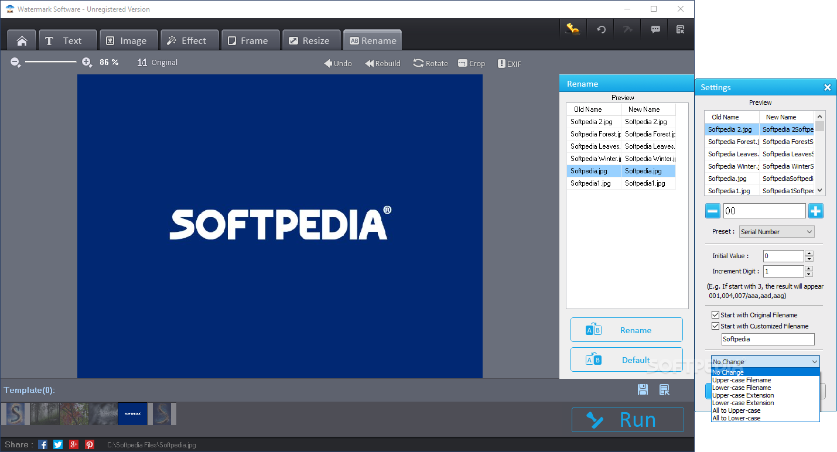
Task: Select the grey winter thumbnail
Action: [x=104, y=414]
